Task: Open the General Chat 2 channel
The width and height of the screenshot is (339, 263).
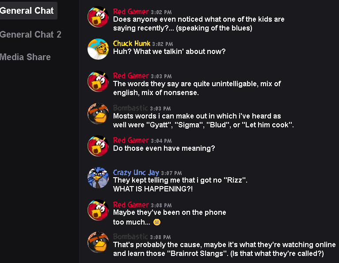Action: coord(30,34)
